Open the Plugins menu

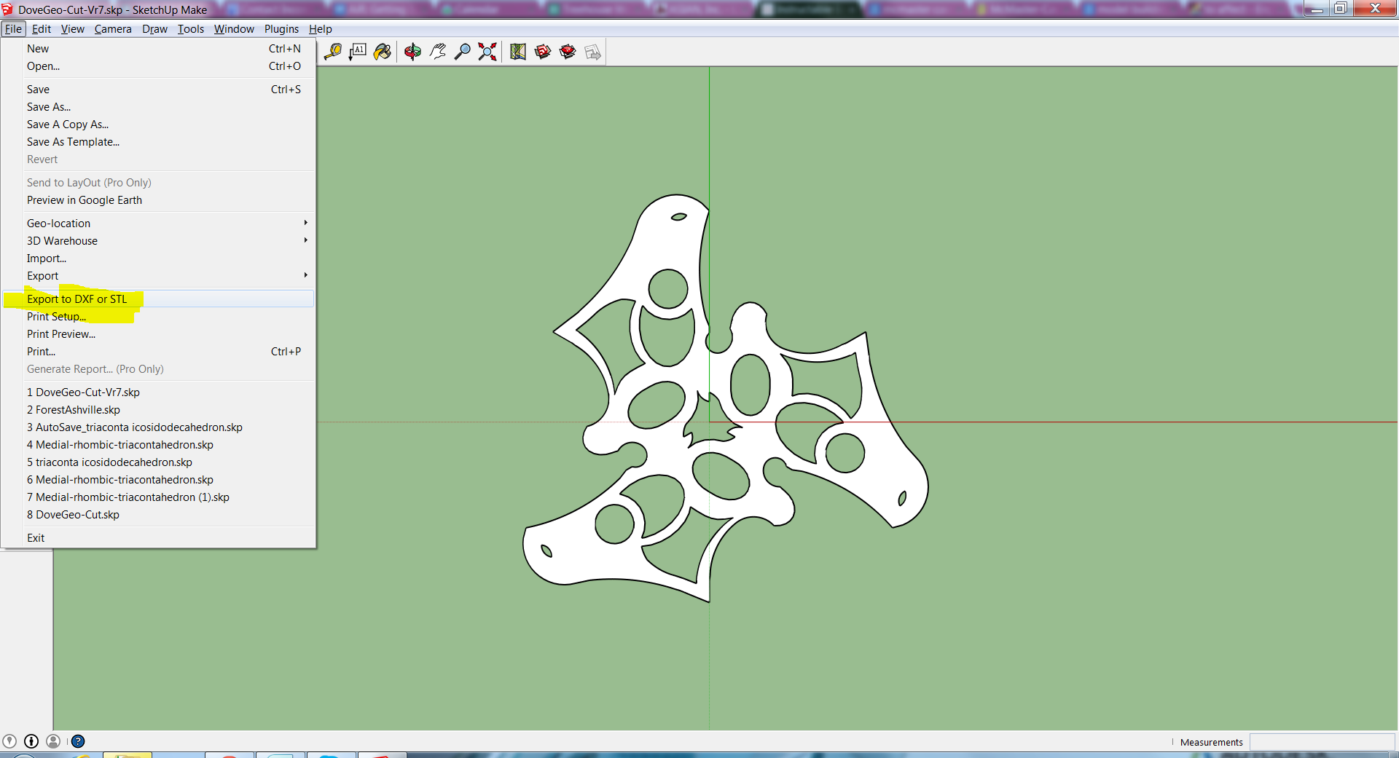click(281, 29)
